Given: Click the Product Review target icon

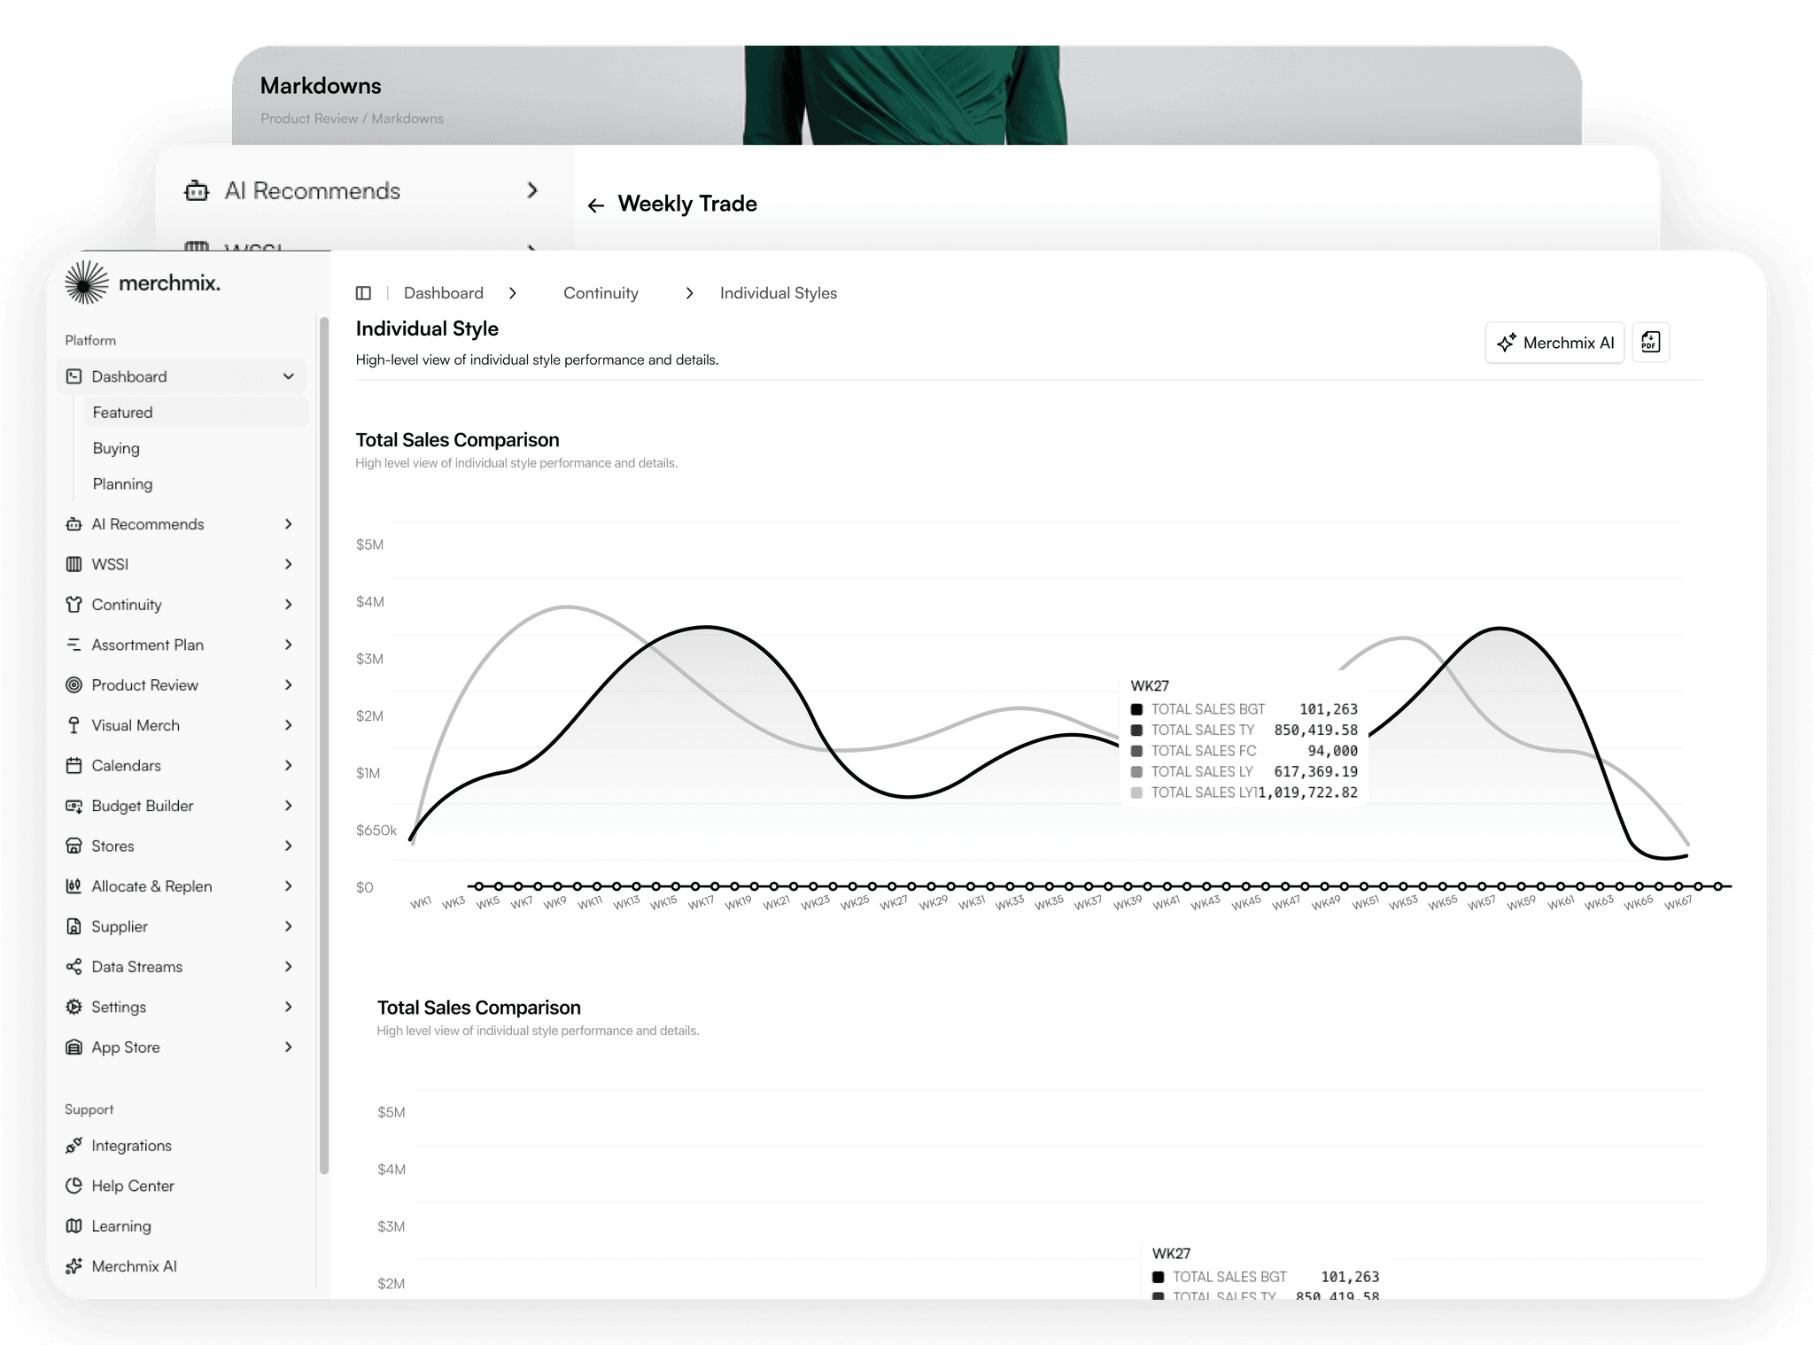Looking at the screenshot, I should [x=74, y=685].
